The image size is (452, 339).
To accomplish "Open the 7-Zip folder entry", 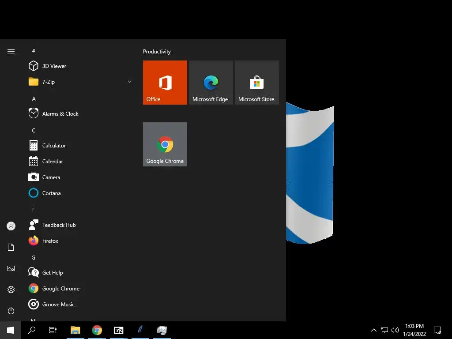I will (x=80, y=82).
